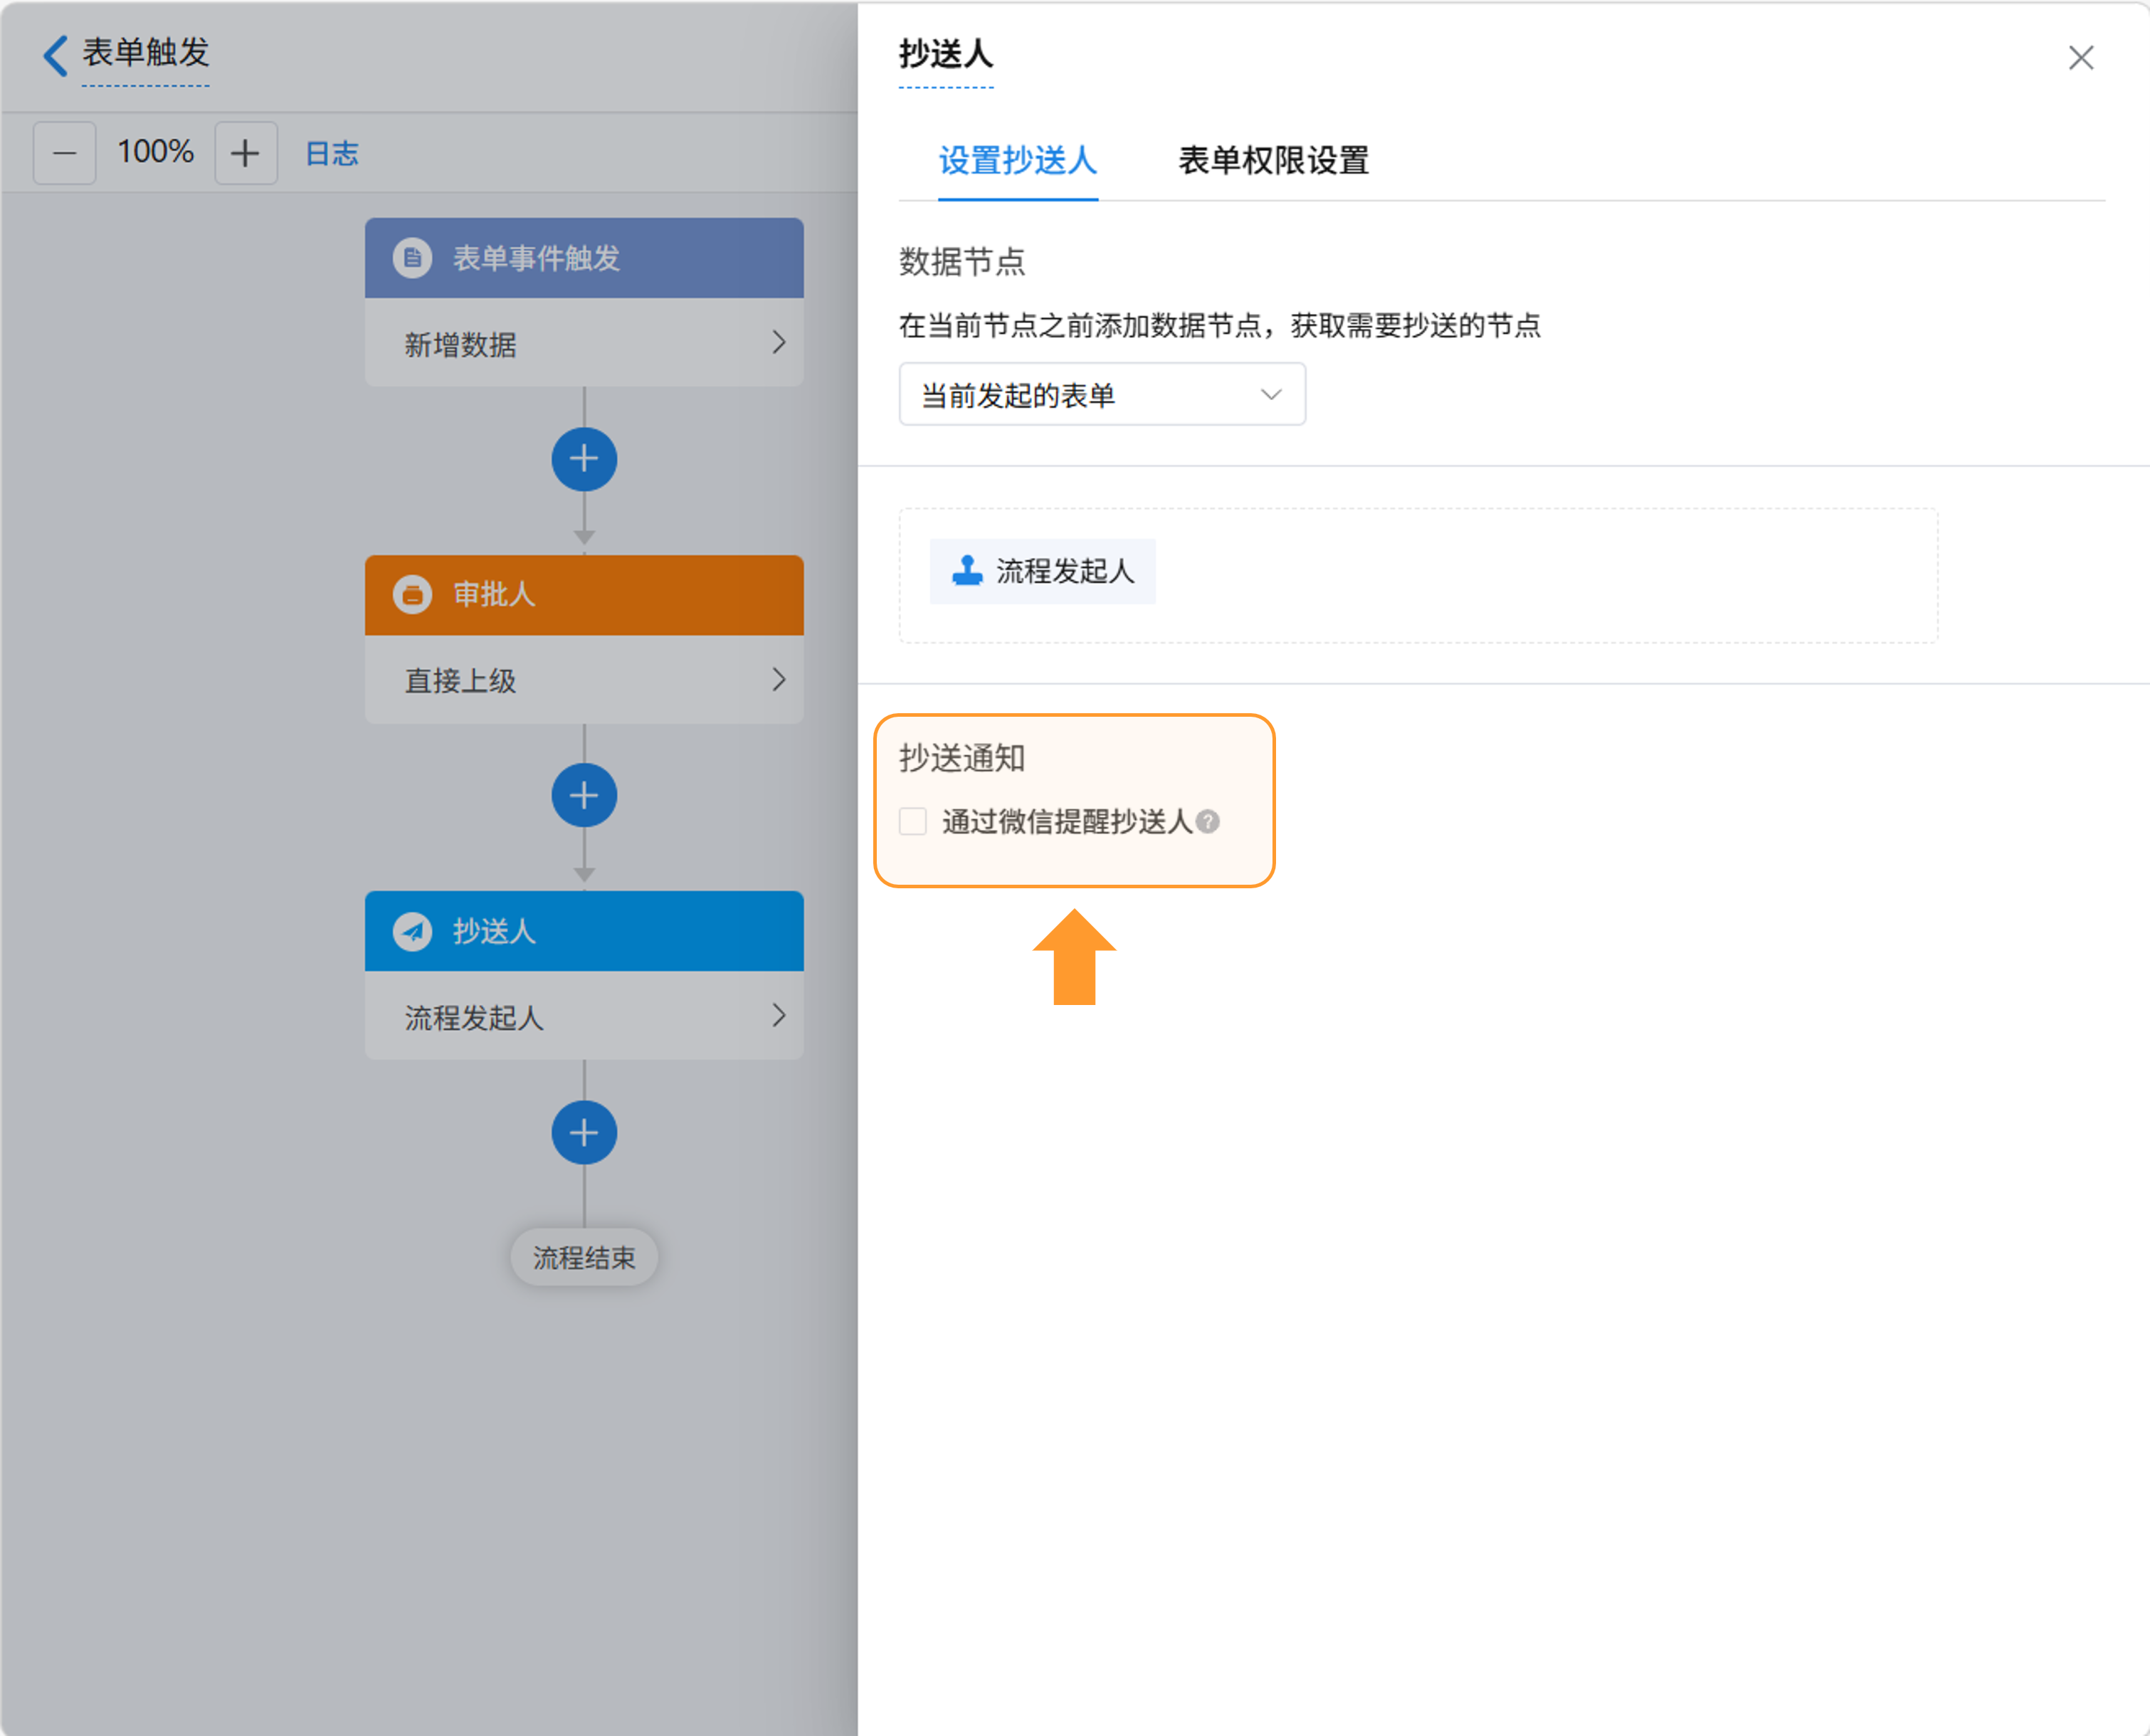Expand the 新增数据 row chevron
2150x1736 pixels.
coord(779,343)
